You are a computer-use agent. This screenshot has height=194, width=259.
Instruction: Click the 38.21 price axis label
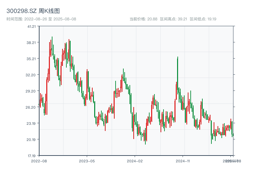tap(32, 43)
